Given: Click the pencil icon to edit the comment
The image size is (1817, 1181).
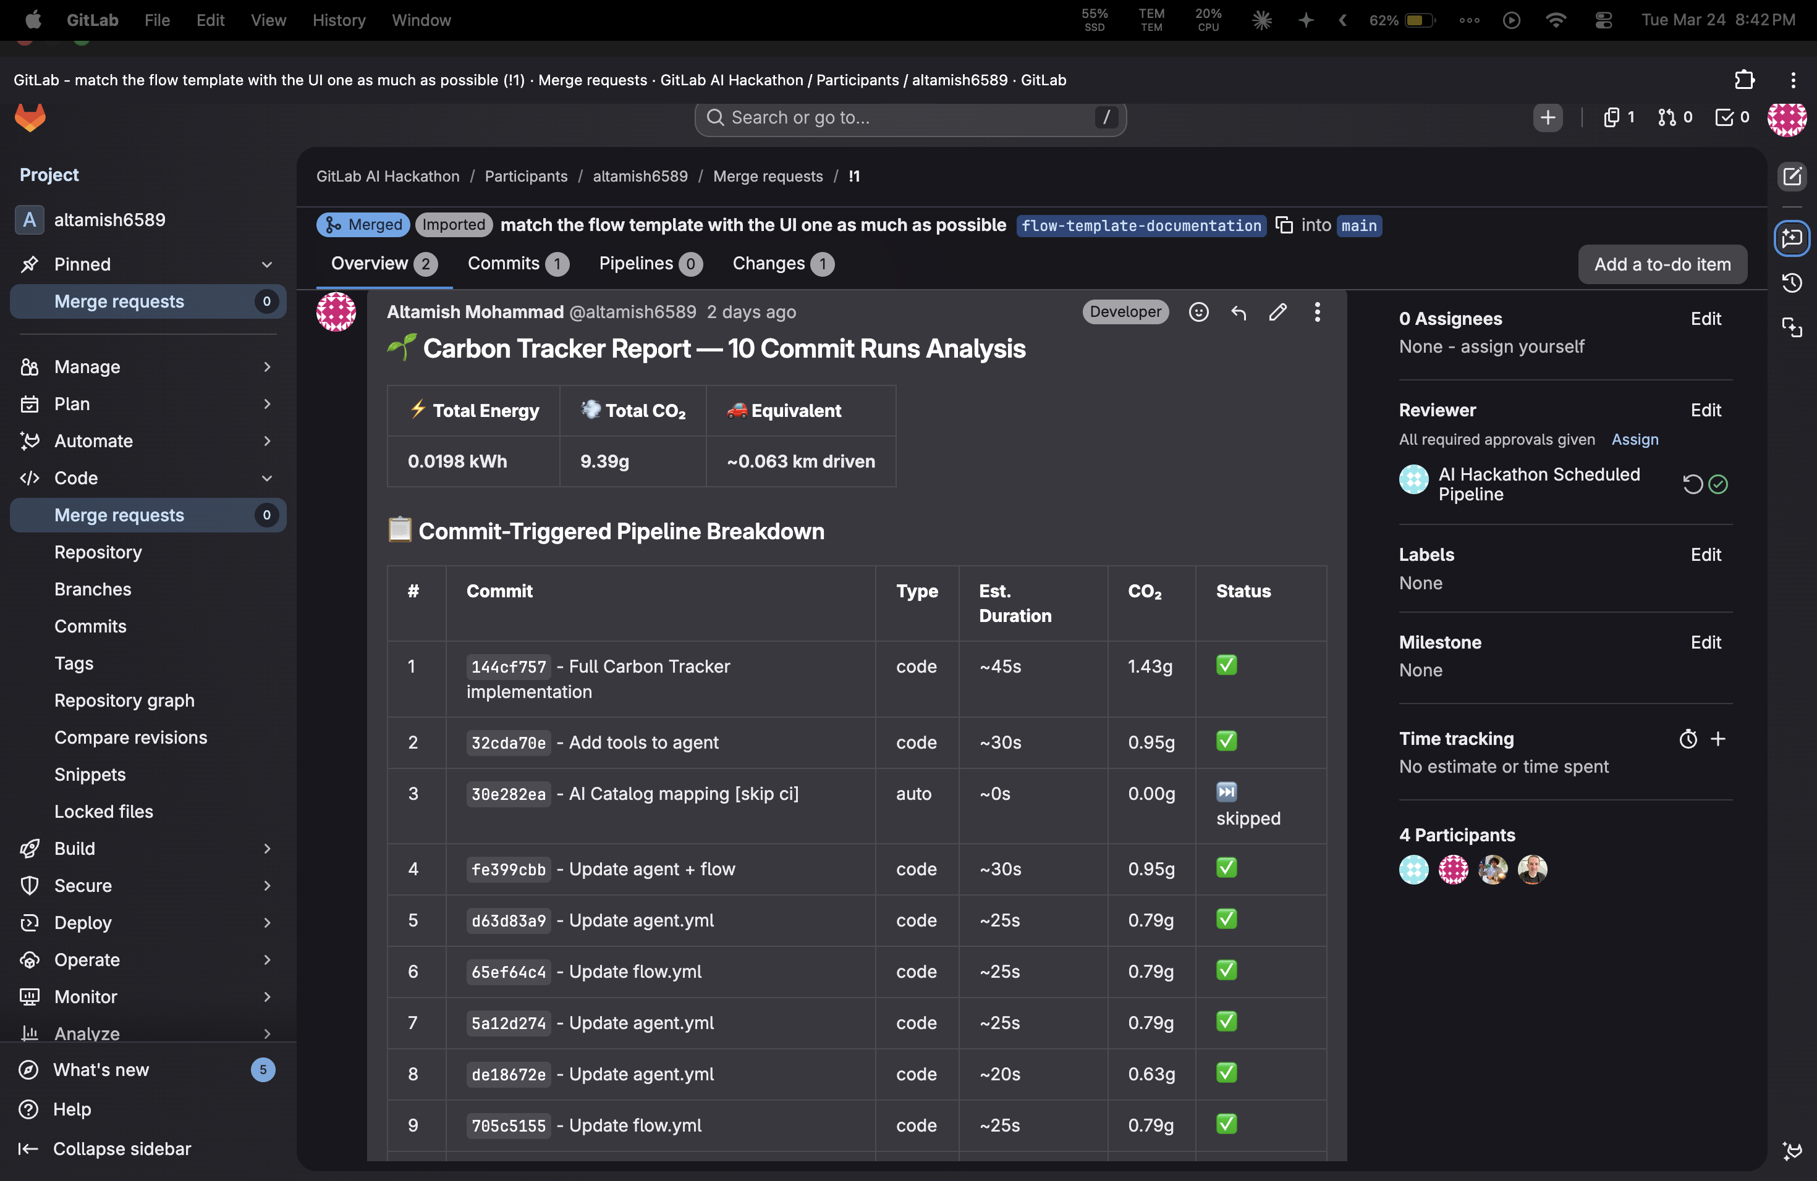Looking at the screenshot, I should (x=1277, y=312).
